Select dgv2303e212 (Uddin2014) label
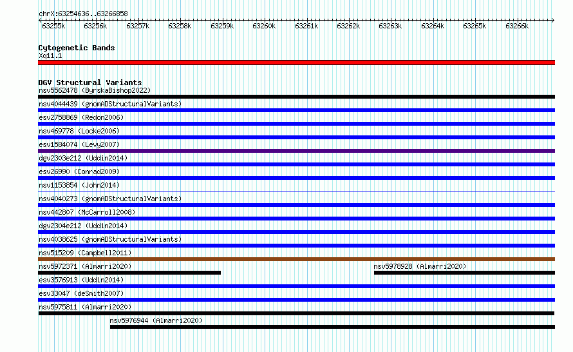The image size is (573, 352). pyautogui.click(x=83, y=158)
